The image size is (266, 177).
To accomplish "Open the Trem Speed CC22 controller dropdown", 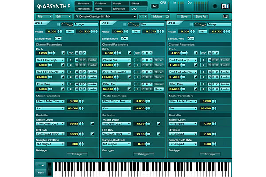I will point(50,134).
